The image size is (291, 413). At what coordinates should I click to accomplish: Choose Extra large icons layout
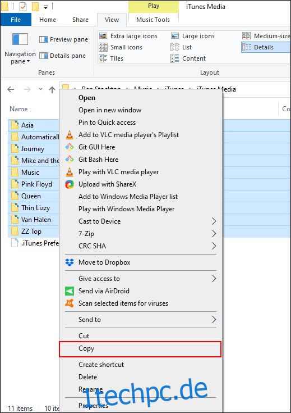click(128, 36)
